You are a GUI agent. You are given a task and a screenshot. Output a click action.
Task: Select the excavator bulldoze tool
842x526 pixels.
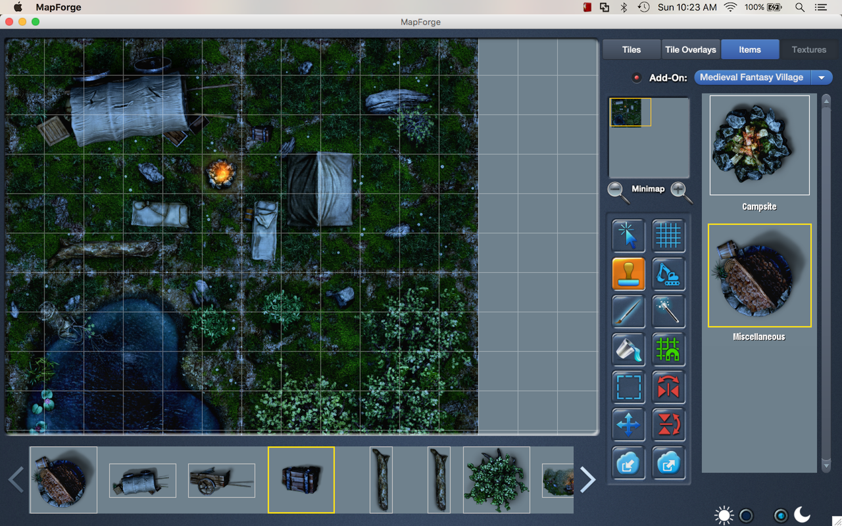(x=668, y=274)
